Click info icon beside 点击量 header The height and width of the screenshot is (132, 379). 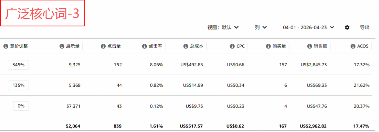coord(103,46)
